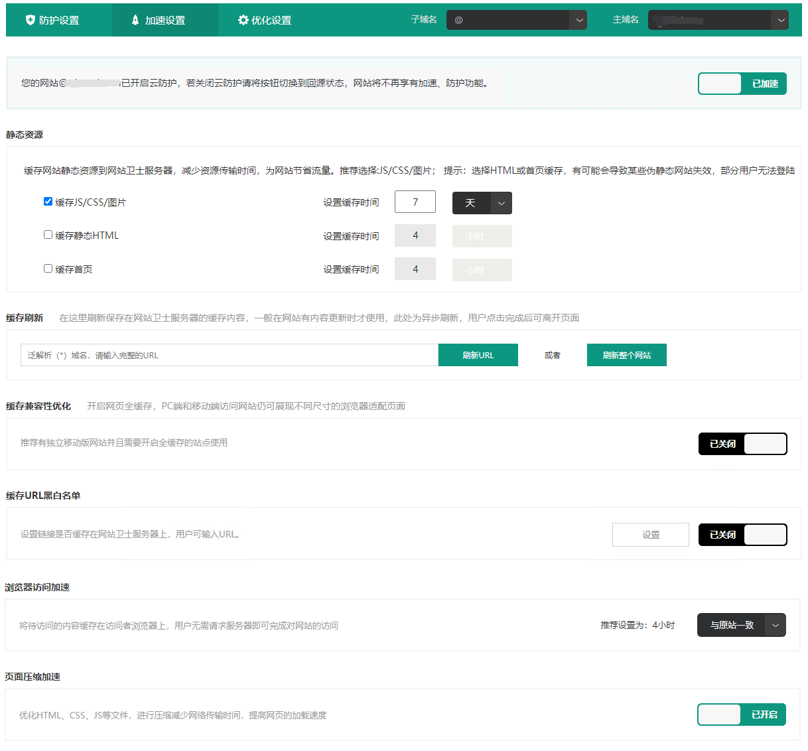Toggle the 缓存URL黑白名单 已关闭 switch
808x751 pixels.
[743, 535]
